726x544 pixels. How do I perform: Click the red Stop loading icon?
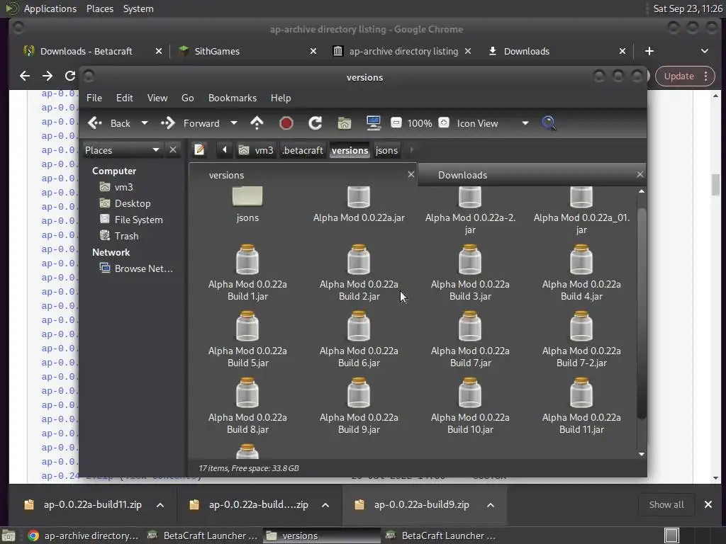coord(286,123)
